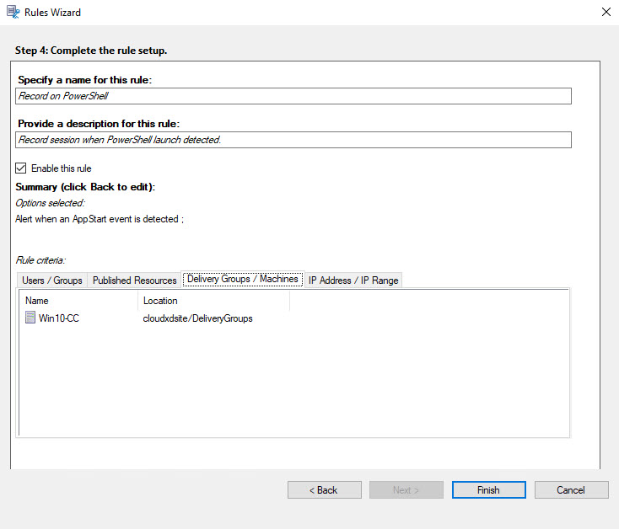Cancel the Rules Wizard

pyautogui.click(x=571, y=490)
